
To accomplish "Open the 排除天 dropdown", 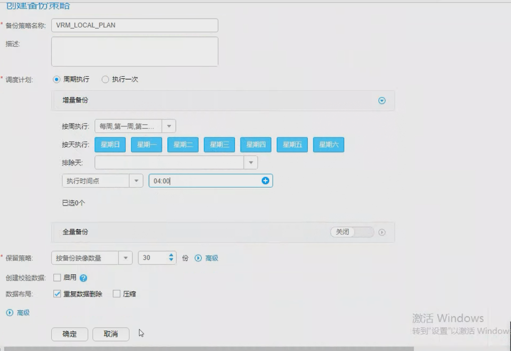I will (x=251, y=162).
